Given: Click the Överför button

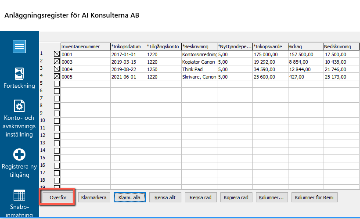Looking at the screenshot, I should 58,197.
